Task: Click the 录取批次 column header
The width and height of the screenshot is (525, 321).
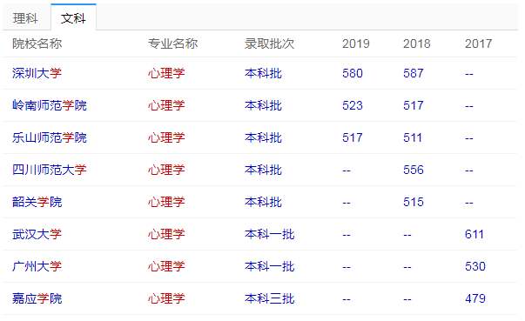Action: [x=270, y=43]
